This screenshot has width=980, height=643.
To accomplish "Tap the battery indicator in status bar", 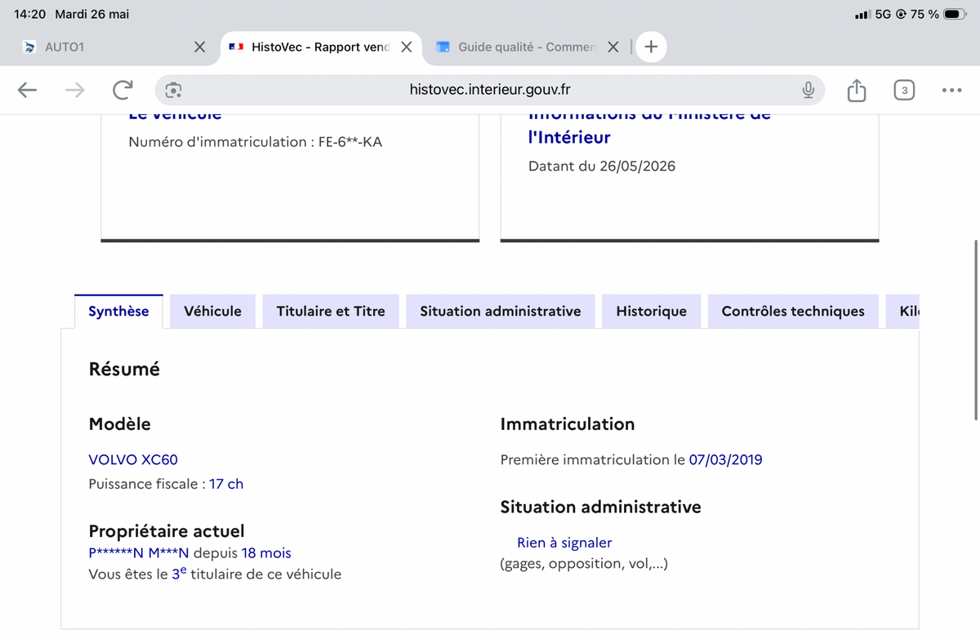I will (955, 15).
